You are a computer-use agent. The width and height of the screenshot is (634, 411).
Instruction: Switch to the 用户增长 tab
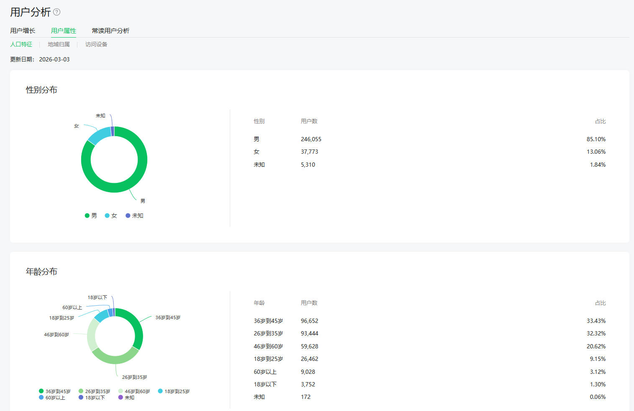(x=23, y=30)
